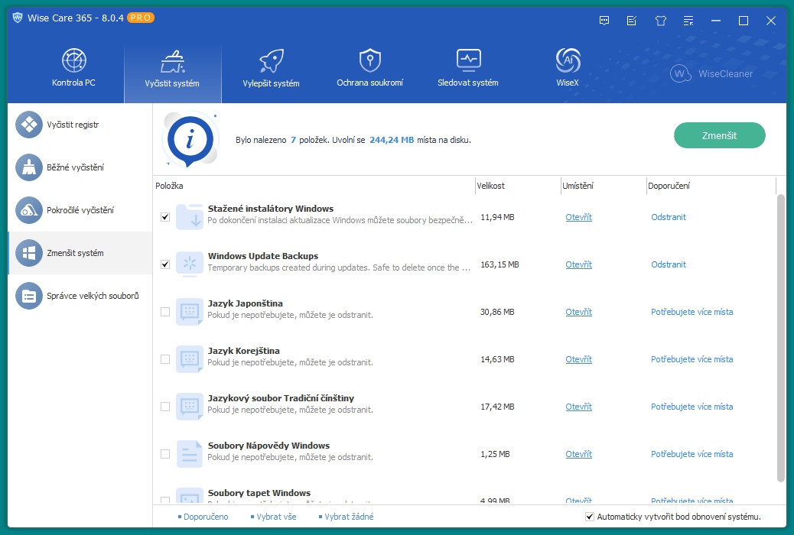This screenshot has height=535, width=794.
Task: Check the Jazyk Japonština checkbox
Action: [165, 312]
